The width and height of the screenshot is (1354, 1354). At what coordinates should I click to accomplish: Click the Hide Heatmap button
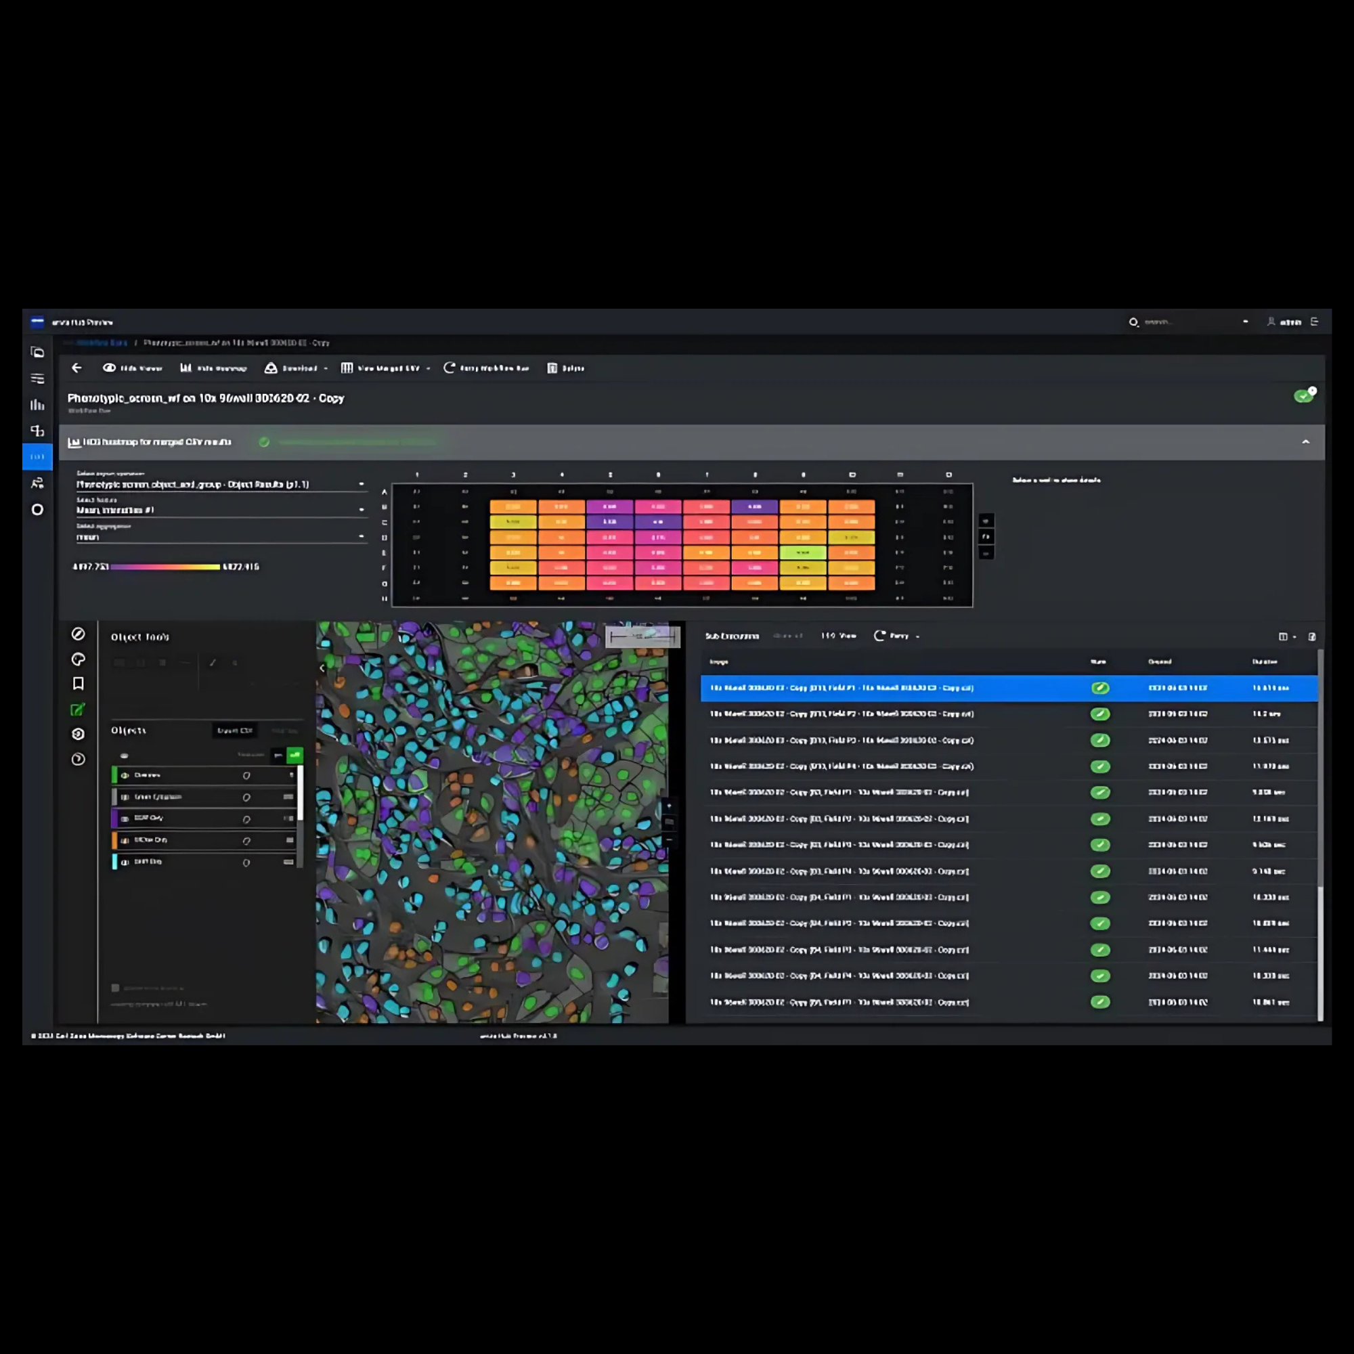pos(213,368)
